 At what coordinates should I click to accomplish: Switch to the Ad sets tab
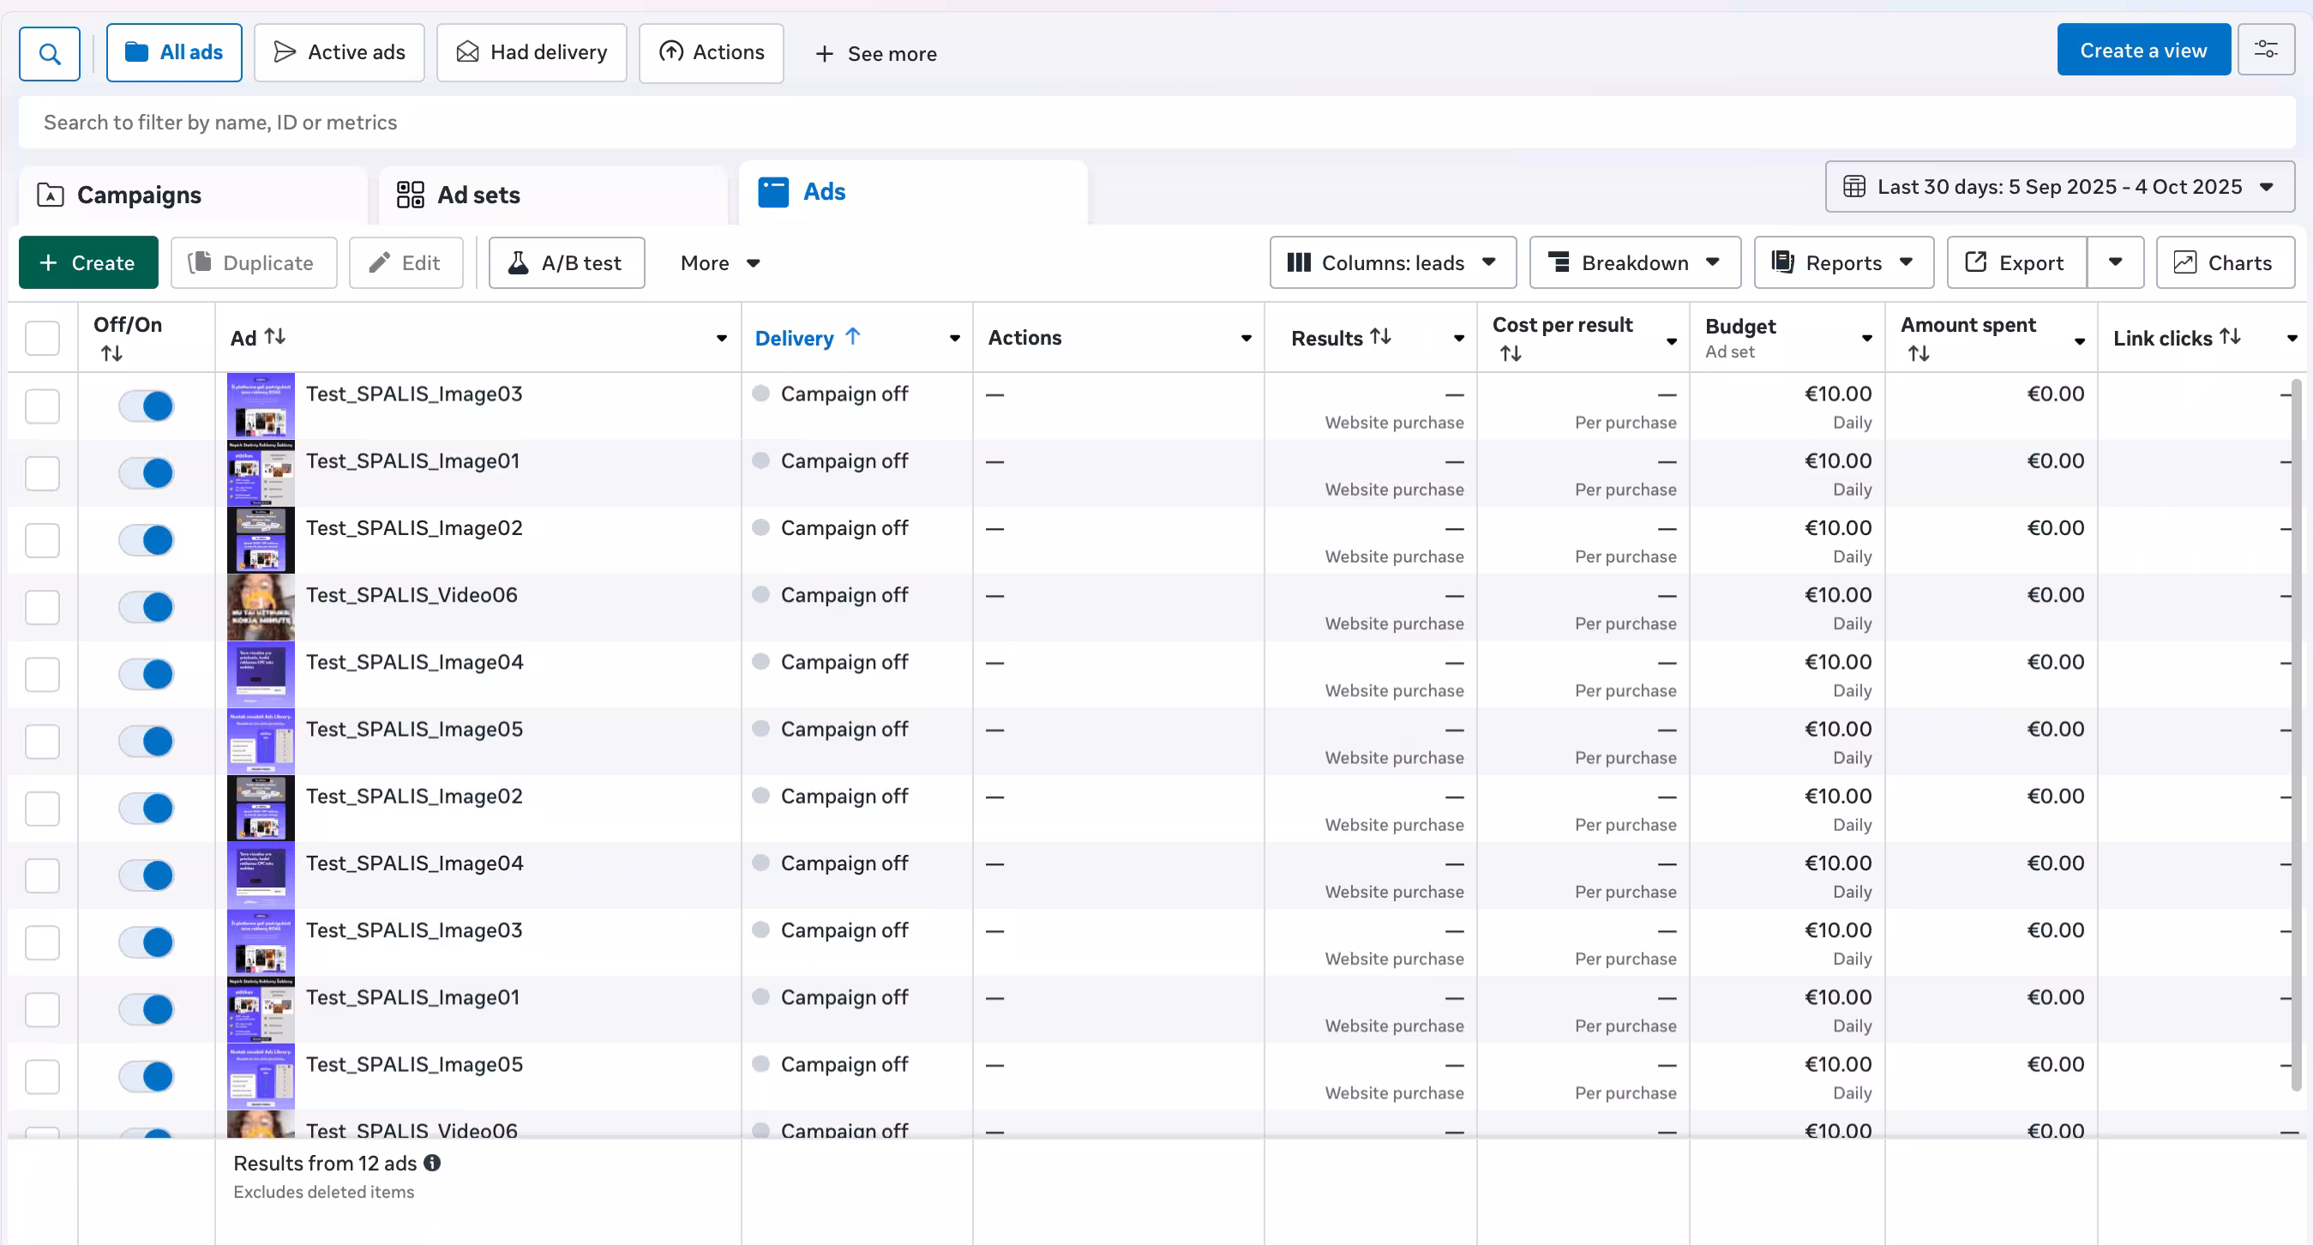click(x=478, y=195)
